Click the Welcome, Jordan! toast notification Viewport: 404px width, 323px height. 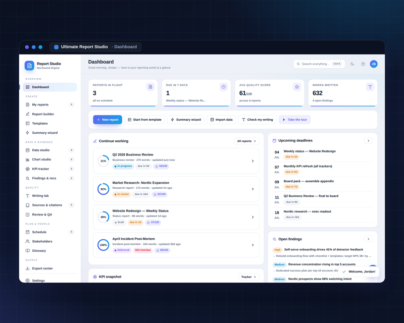click(x=359, y=272)
